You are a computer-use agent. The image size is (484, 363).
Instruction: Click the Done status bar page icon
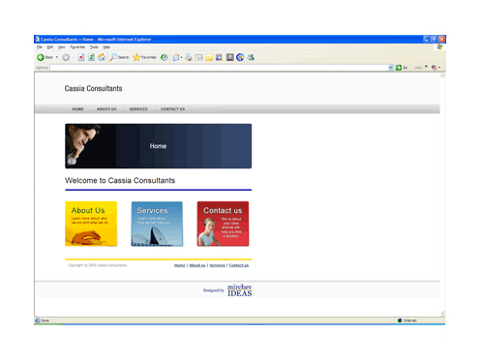tap(37, 320)
